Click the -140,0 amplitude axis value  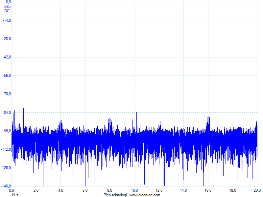pyautogui.click(x=6, y=186)
